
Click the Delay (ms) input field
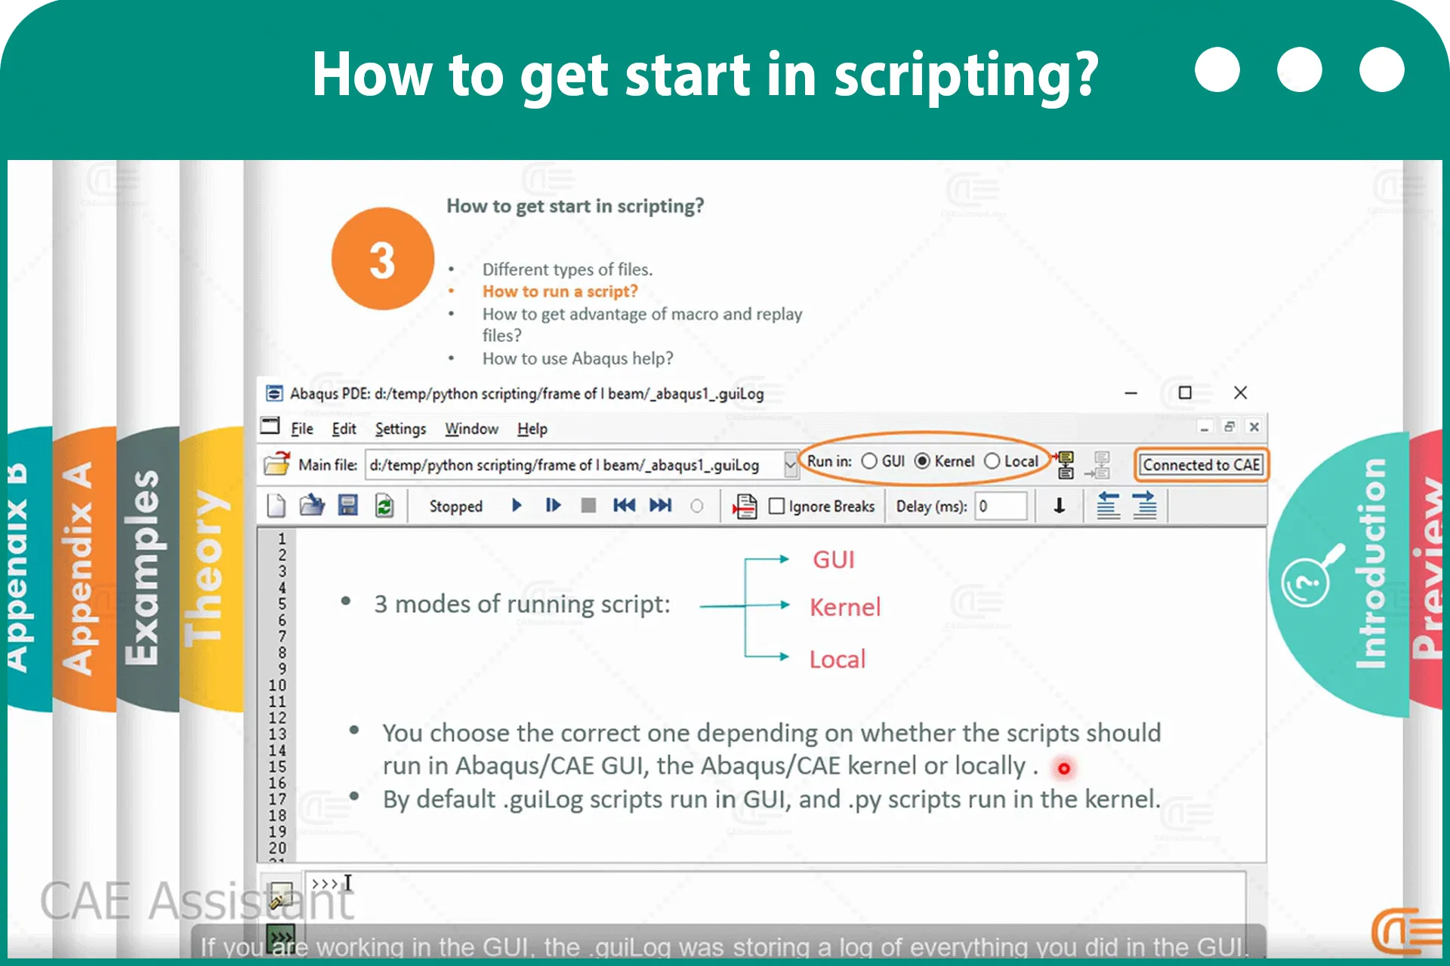pyautogui.click(x=1001, y=506)
